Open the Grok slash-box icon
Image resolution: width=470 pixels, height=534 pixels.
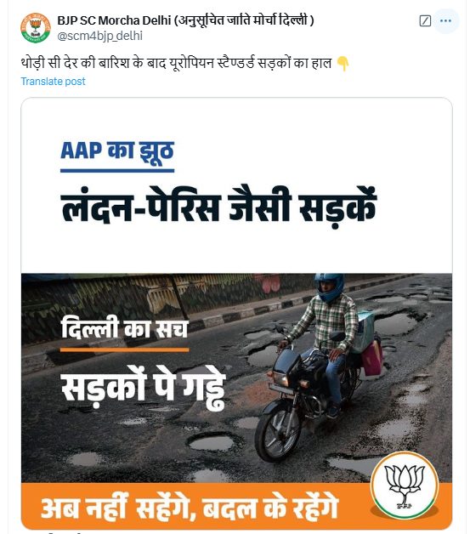pos(425,21)
